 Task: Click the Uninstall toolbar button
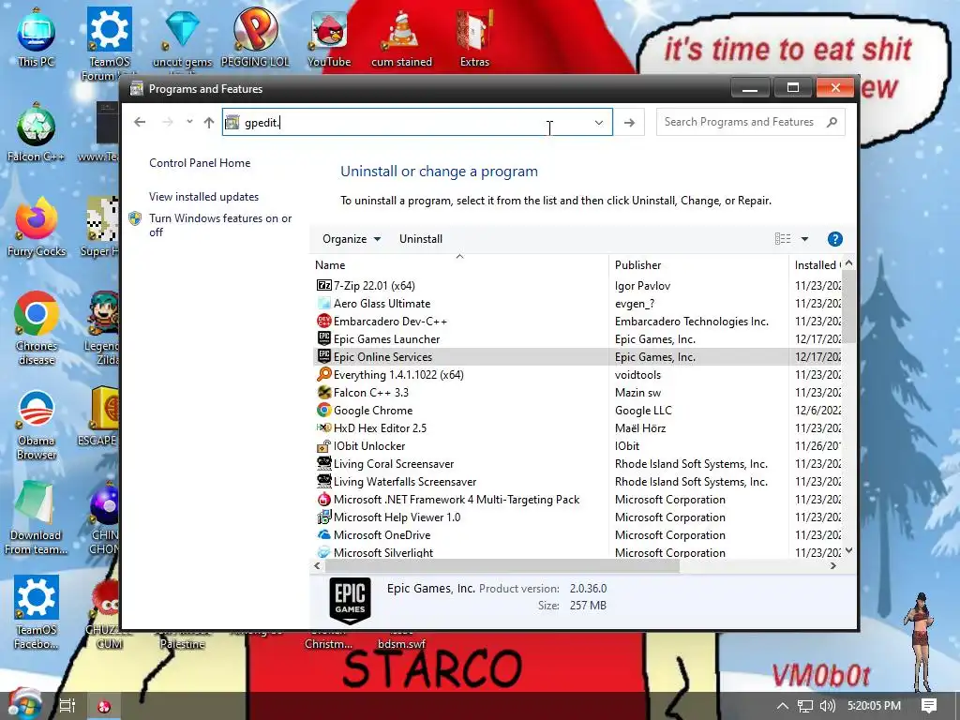pyautogui.click(x=421, y=239)
